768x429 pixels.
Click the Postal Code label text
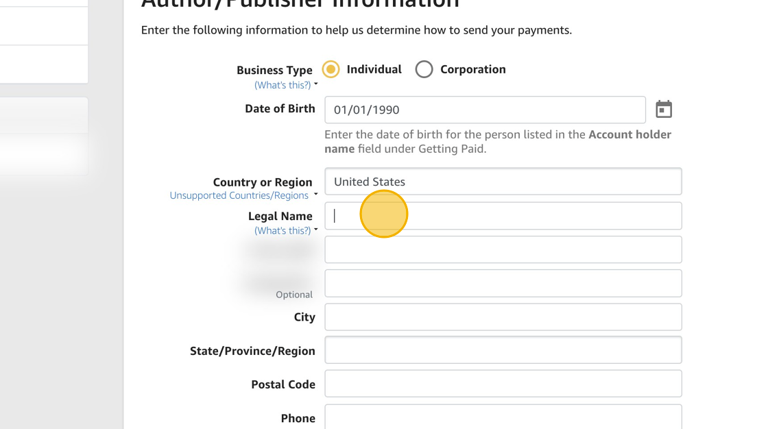[x=283, y=384]
